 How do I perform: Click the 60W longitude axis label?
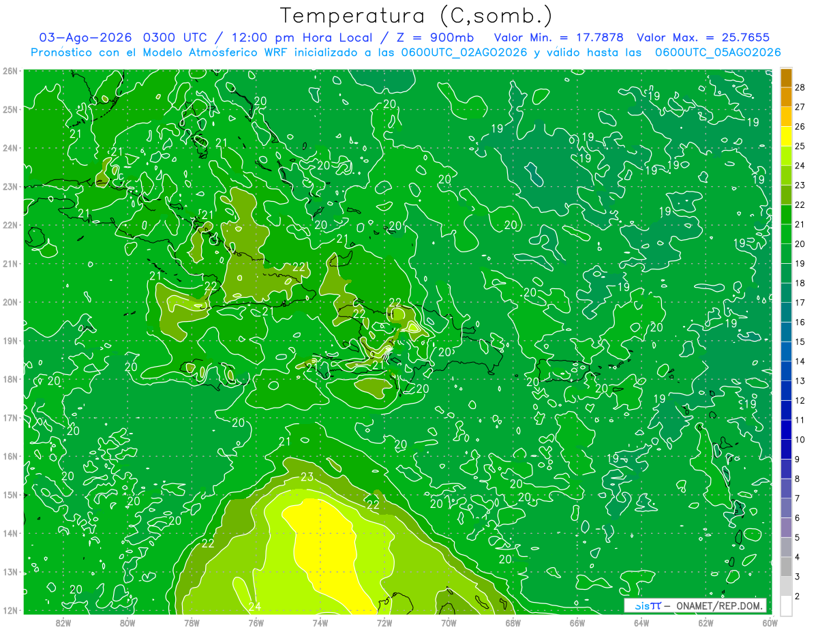pos(770,622)
